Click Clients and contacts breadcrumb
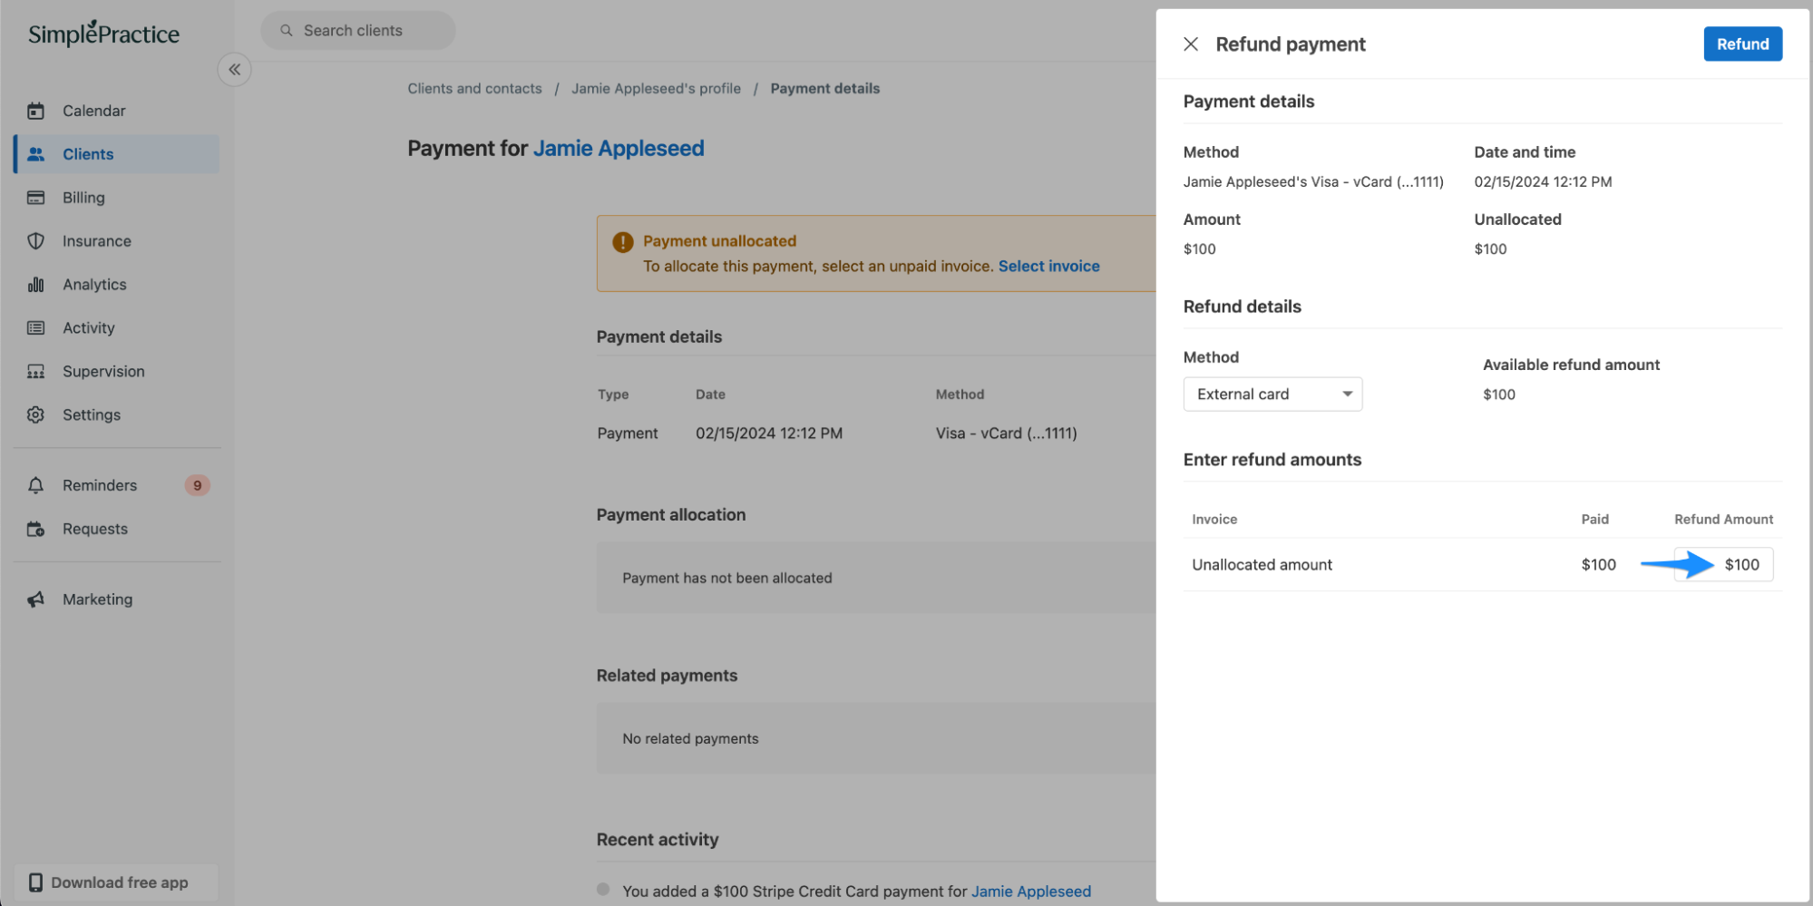Screen dimensions: 1813x906 [x=474, y=89]
